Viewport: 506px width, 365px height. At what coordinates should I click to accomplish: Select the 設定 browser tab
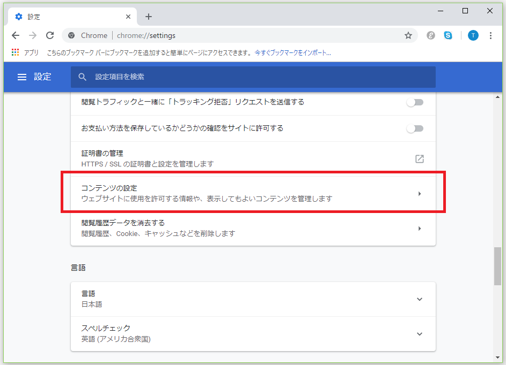70,17
